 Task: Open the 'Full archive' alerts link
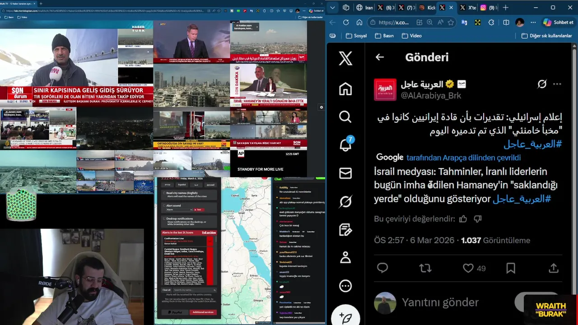[209, 233]
